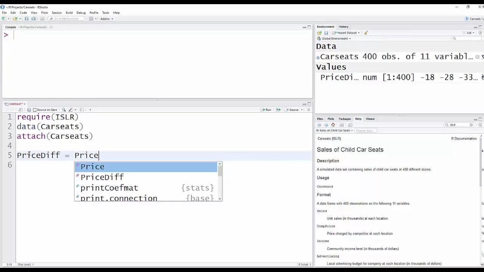Click the compile report notebook icon
Screen dimensions: 484x272
82,110
